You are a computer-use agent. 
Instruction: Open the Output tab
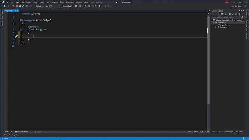pos(14,135)
